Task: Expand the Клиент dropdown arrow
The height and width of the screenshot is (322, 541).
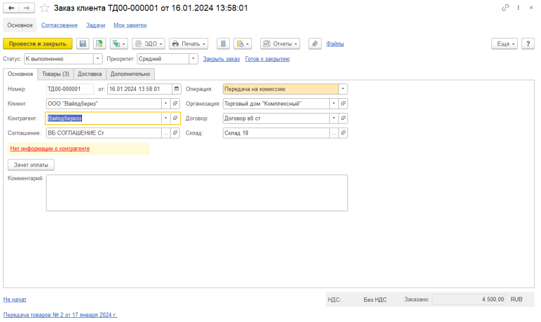Action: [165, 103]
